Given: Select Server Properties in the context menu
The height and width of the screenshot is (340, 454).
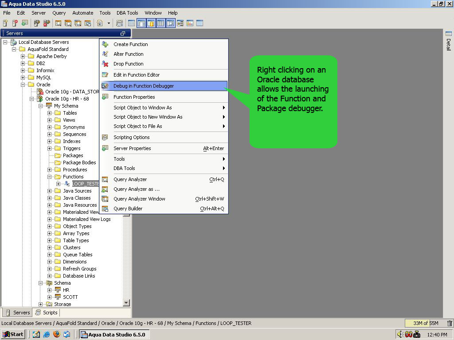Looking at the screenshot, I should point(164,148).
